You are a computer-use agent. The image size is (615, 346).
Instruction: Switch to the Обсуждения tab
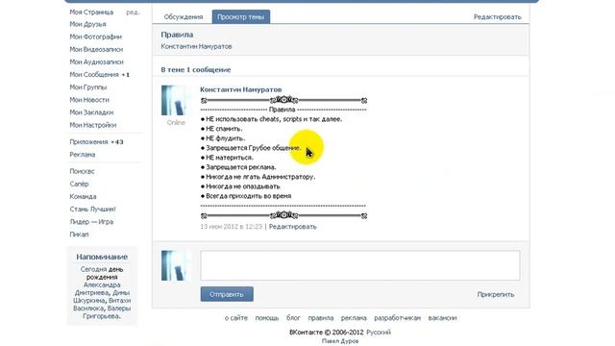(184, 17)
